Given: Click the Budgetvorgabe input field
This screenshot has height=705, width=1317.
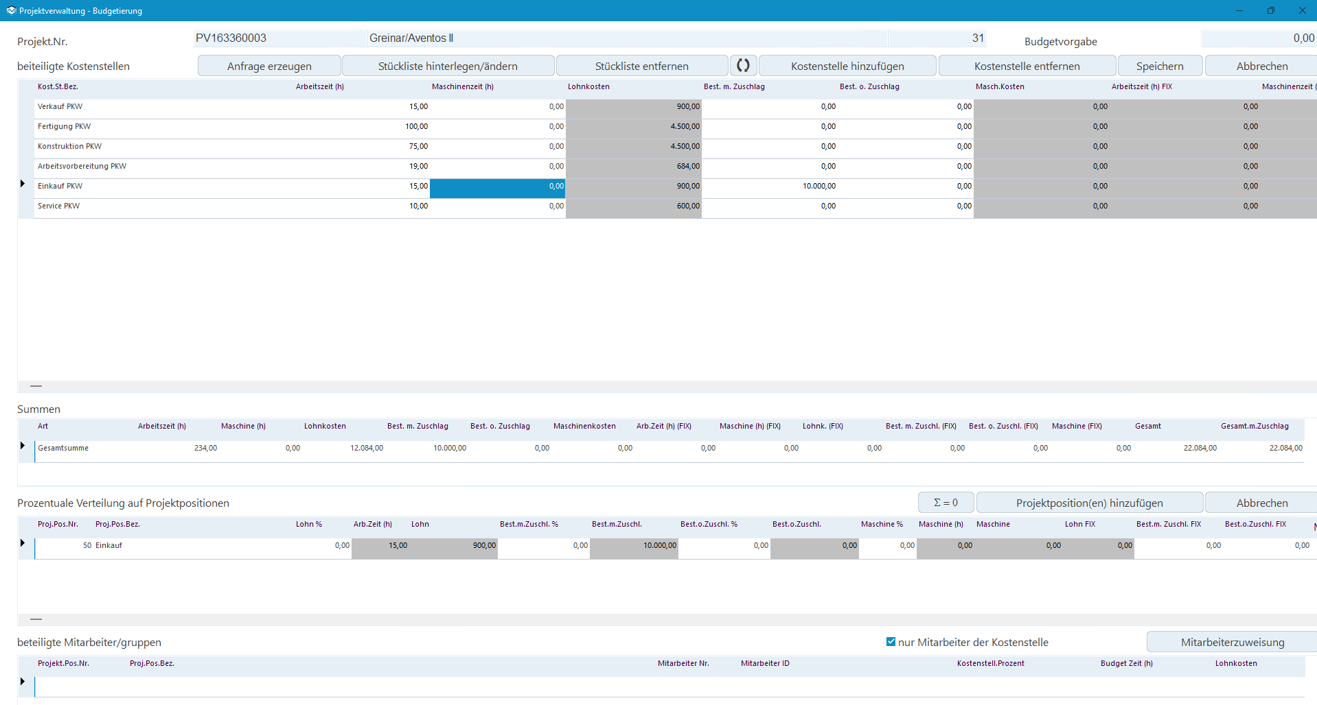Looking at the screenshot, I should coord(1258,38).
